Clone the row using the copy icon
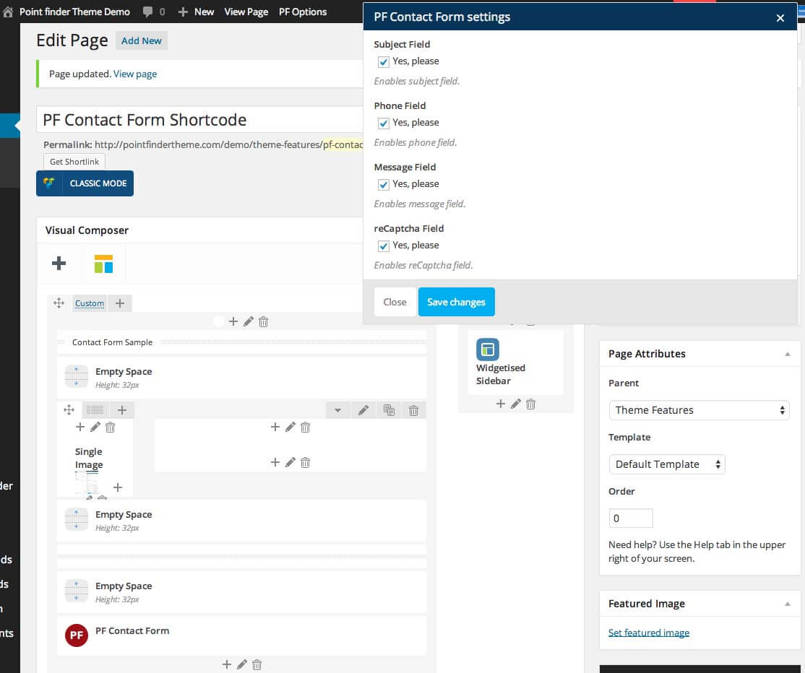This screenshot has height=673, width=805. pos(388,409)
